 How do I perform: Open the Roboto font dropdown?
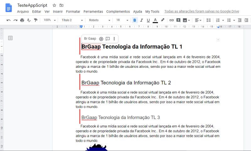(x=99, y=20)
